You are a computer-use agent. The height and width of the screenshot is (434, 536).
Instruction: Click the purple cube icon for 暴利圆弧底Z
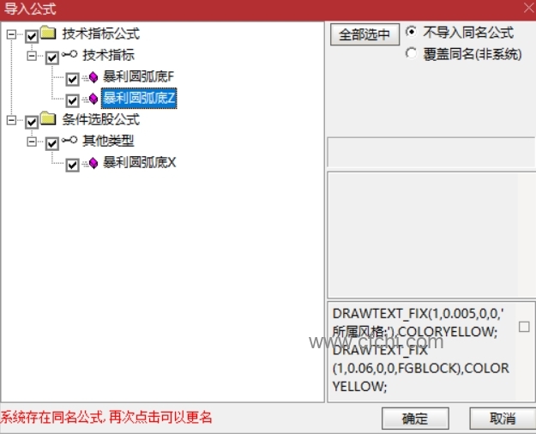coord(93,99)
